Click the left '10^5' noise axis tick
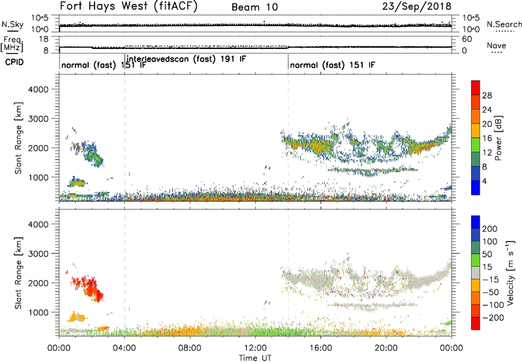The height and width of the screenshot is (362, 522). pos(40,18)
